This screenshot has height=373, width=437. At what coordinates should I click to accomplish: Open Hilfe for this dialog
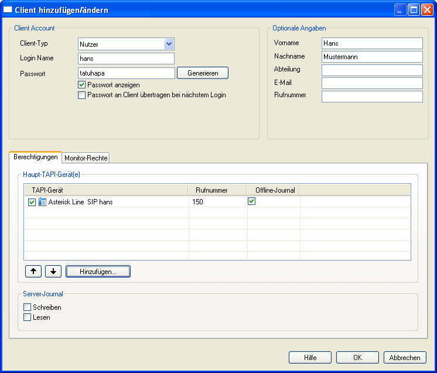click(x=310, y=358)
